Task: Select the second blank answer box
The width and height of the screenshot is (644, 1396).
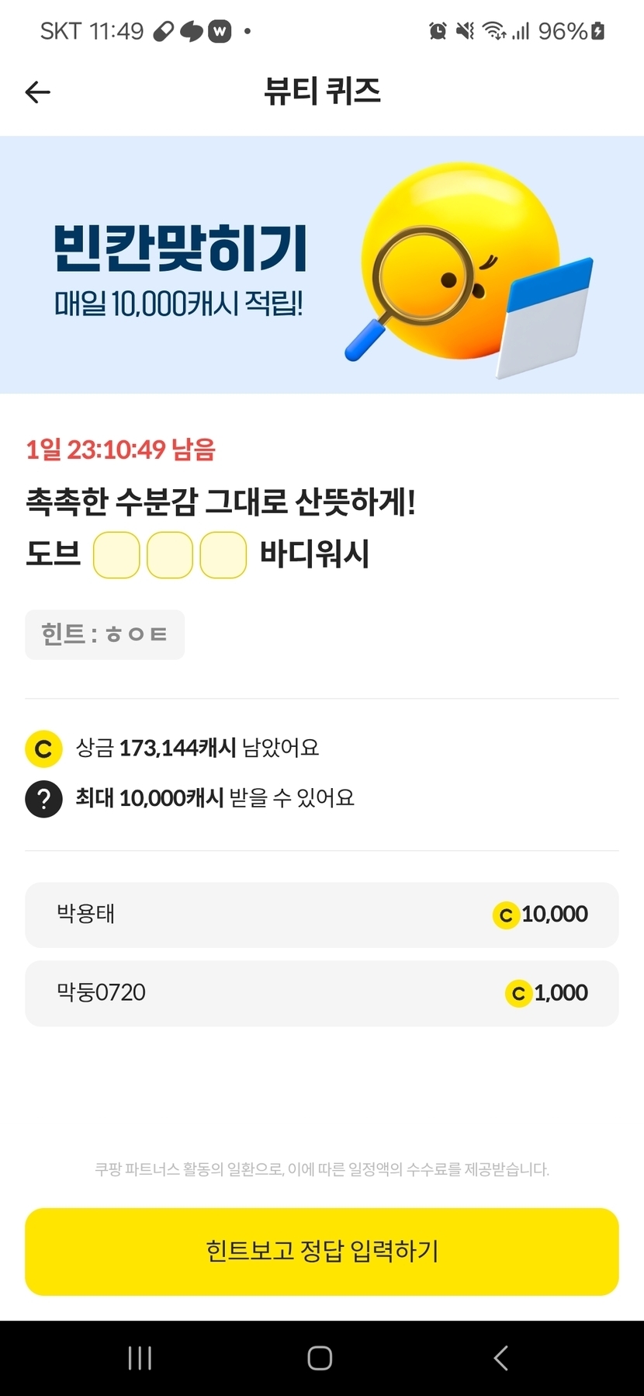Action: click(170, 555)
